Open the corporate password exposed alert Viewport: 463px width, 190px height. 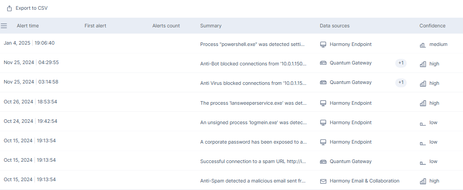tap(253, 142)
